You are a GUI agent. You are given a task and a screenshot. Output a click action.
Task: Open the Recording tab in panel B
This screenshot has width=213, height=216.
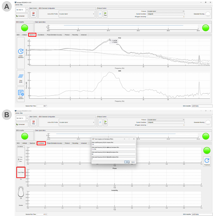click(75, 143)
